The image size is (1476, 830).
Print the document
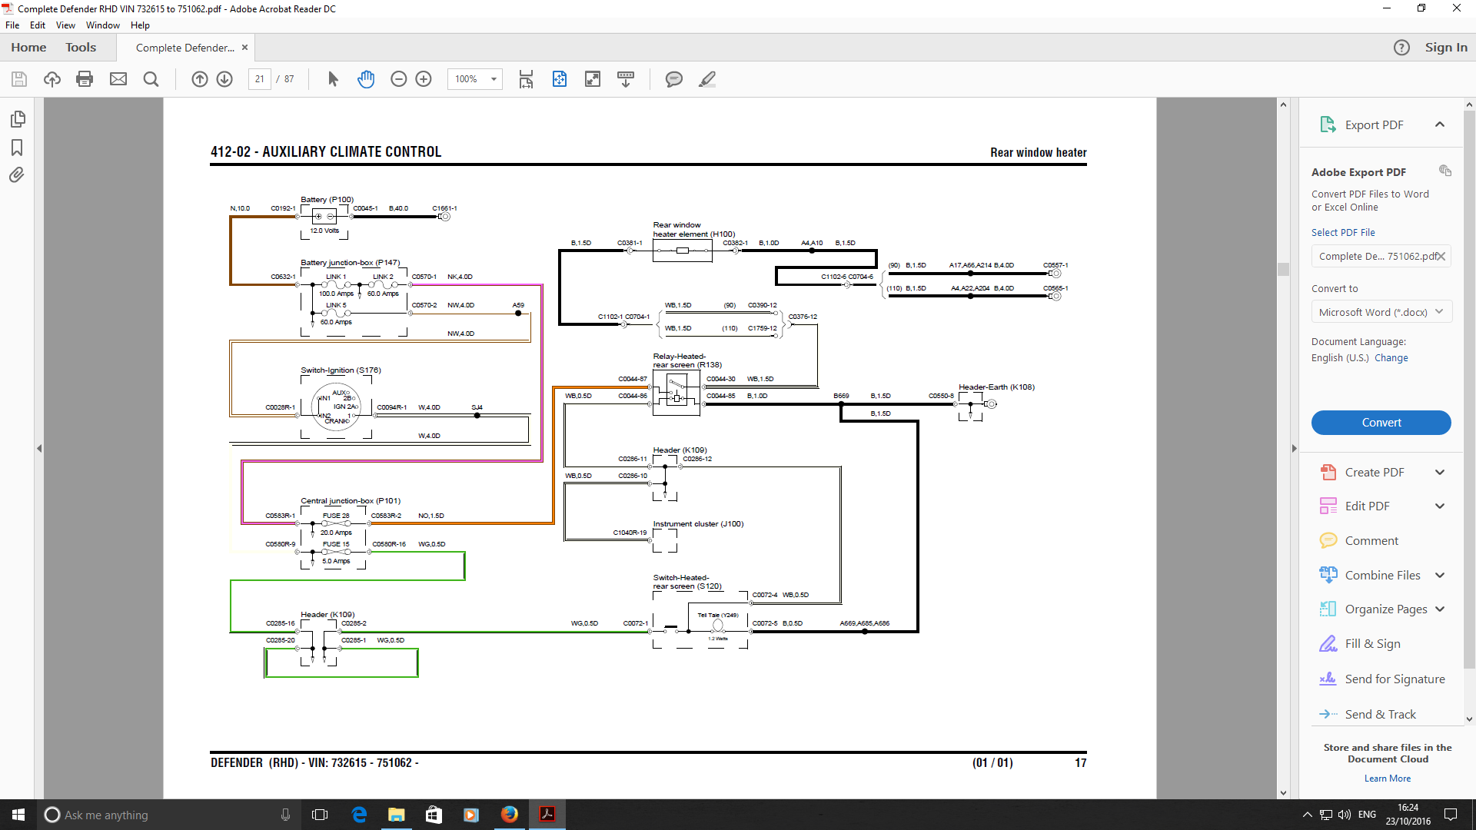85,79
